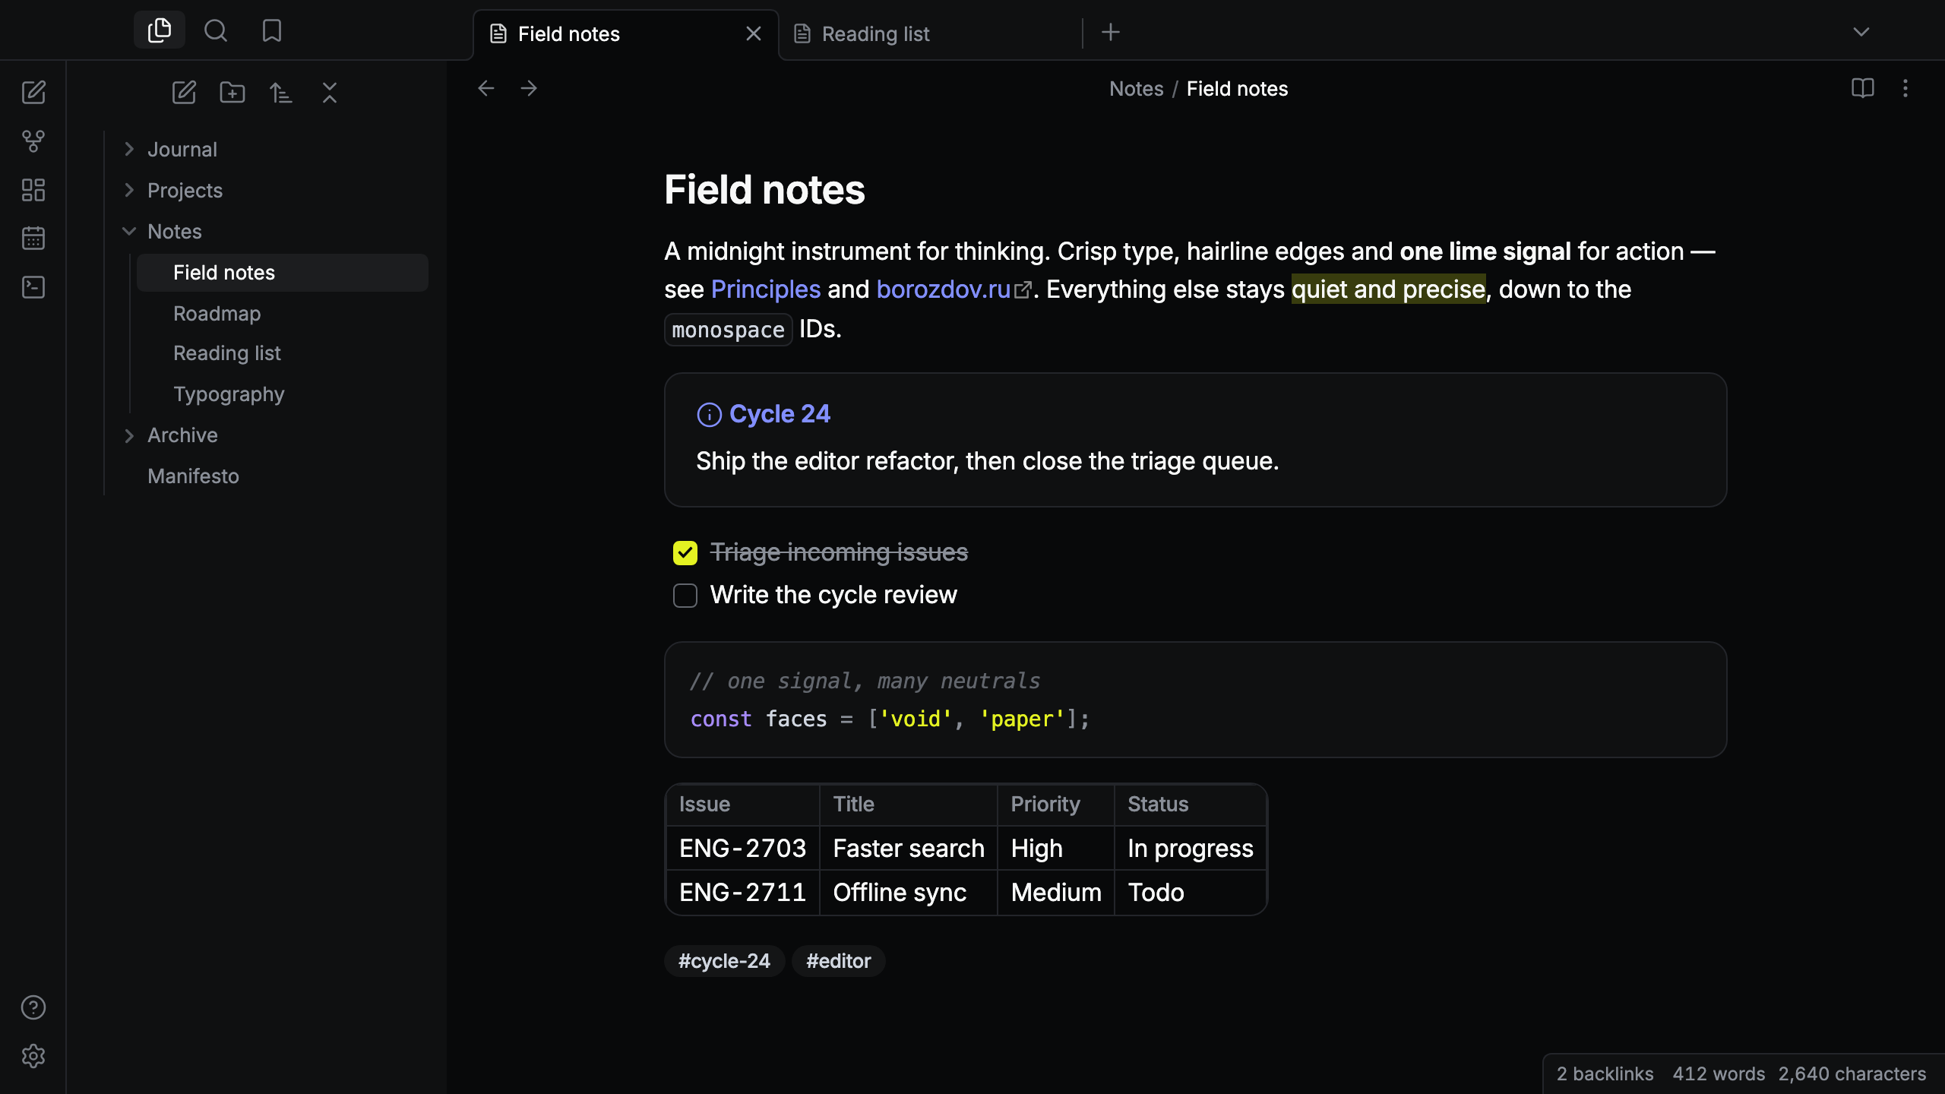Click the Issue column header
1945x1094 pixels.
pyautogui.click(x=743, y=805)
